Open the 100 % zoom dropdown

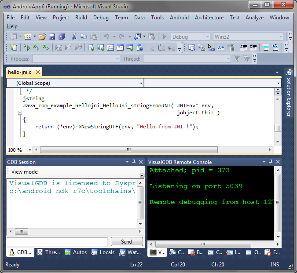click(x=30, y=150)
